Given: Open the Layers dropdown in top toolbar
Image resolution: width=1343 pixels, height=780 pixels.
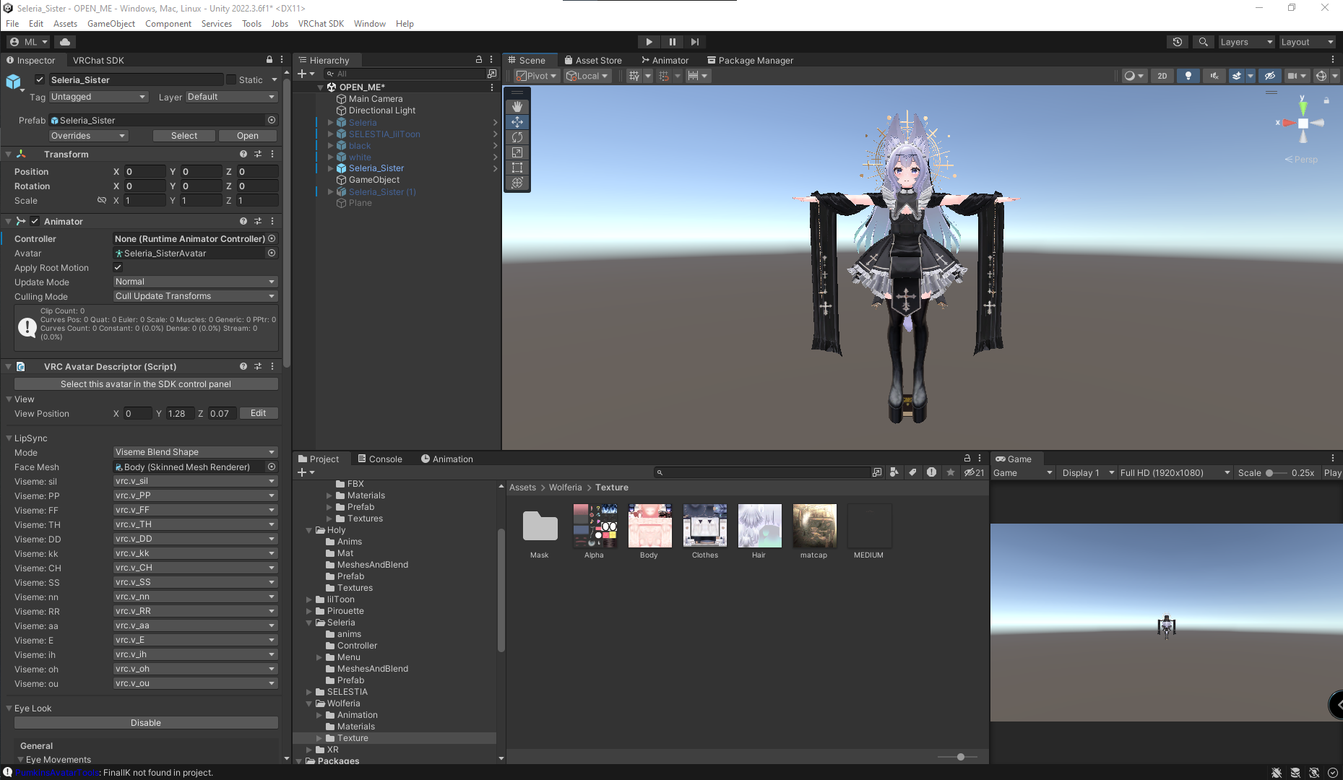Looking at the screenshot, I should tap(1246, 42).
